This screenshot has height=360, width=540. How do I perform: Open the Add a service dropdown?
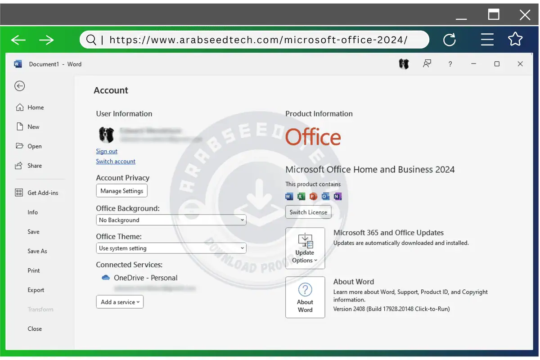click(x=119, y=302)
